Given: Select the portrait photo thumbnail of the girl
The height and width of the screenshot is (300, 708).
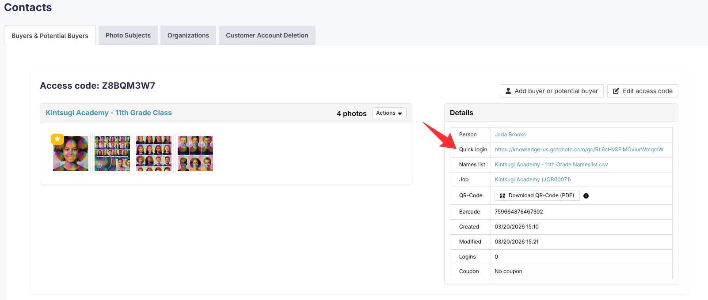Looking at the screenshot, I should 71,154.
